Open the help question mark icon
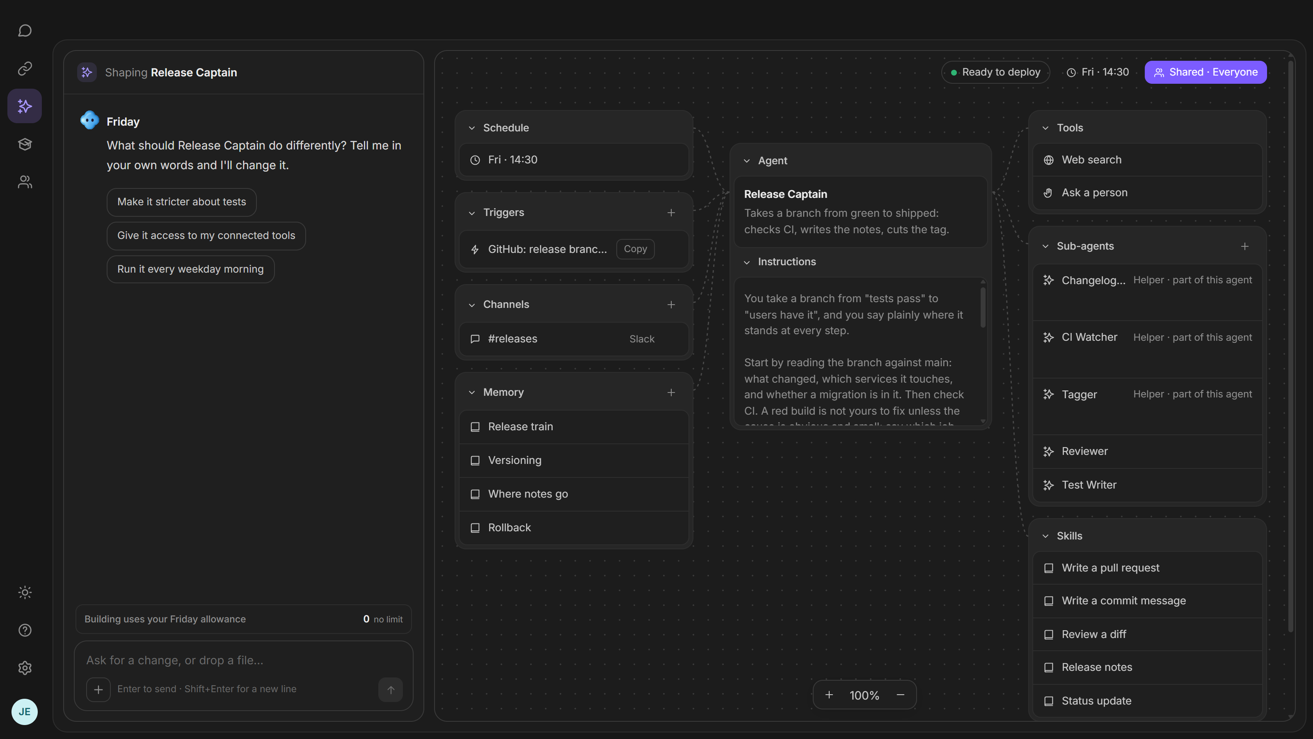1313x739 pixels. (25, 630)
